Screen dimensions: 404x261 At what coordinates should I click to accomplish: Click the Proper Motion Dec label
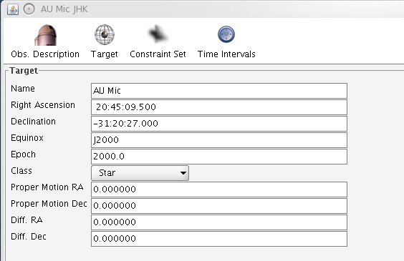point(49,204)
